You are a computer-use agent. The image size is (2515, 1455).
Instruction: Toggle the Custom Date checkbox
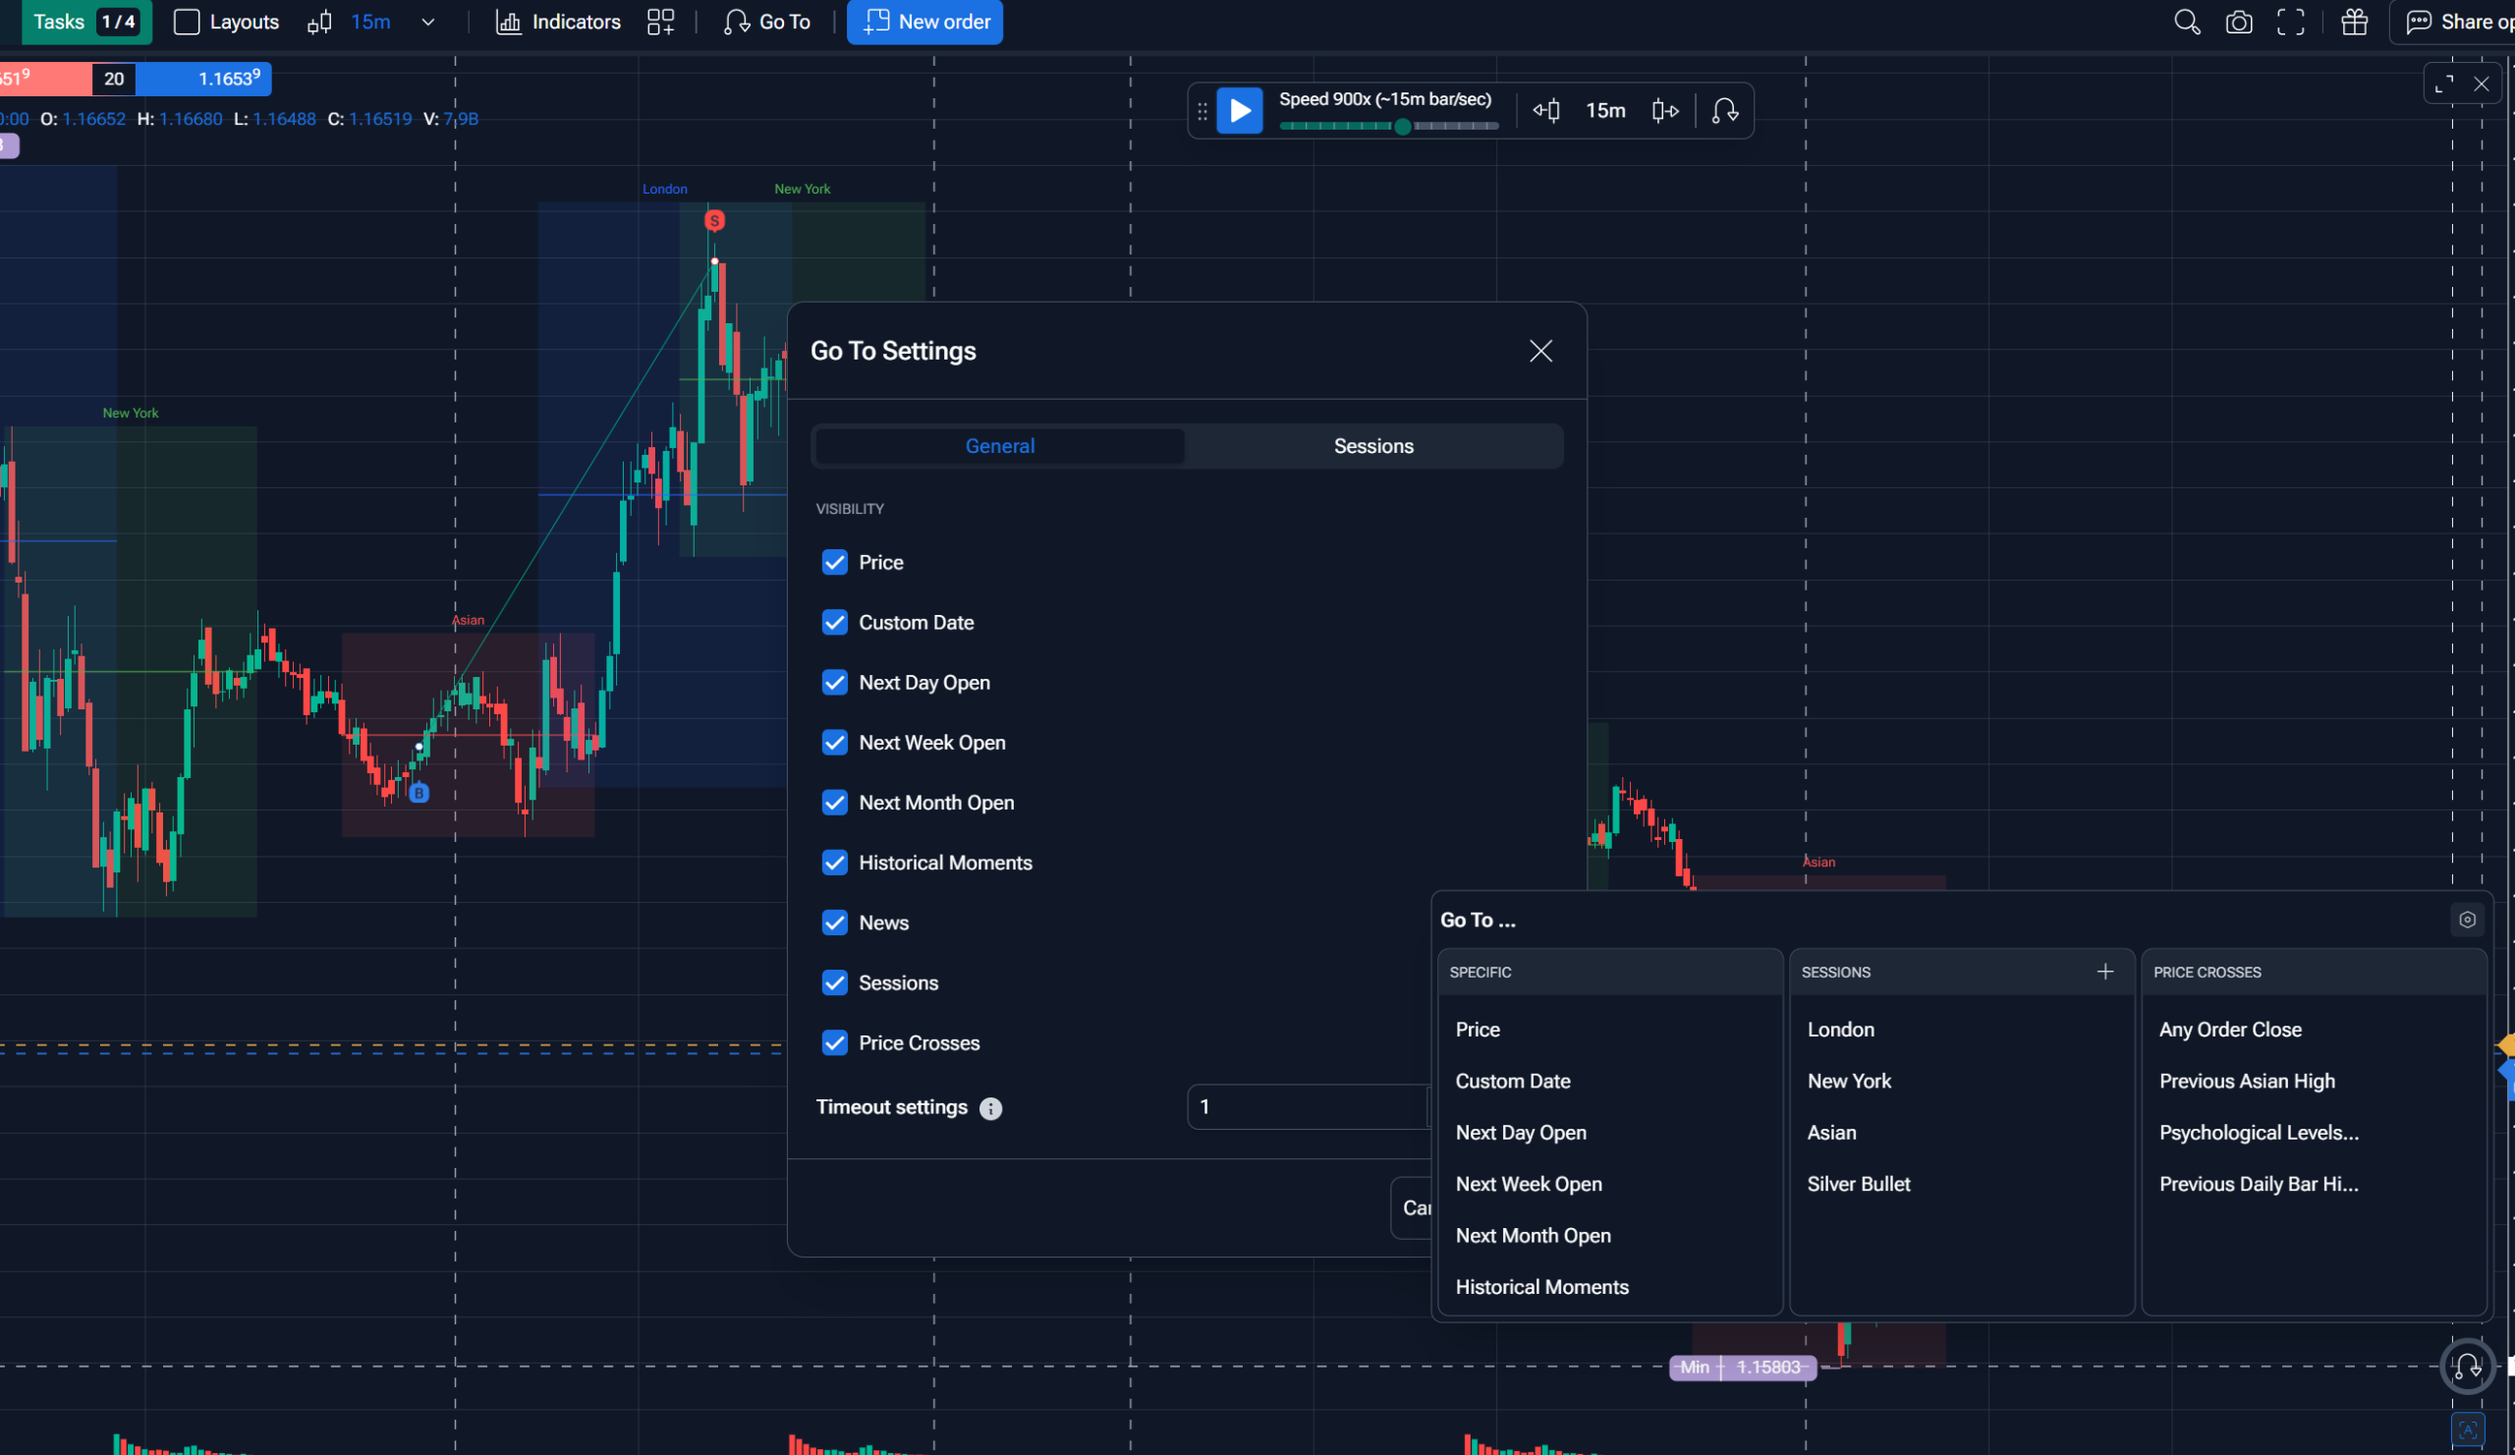pos(834,622)
